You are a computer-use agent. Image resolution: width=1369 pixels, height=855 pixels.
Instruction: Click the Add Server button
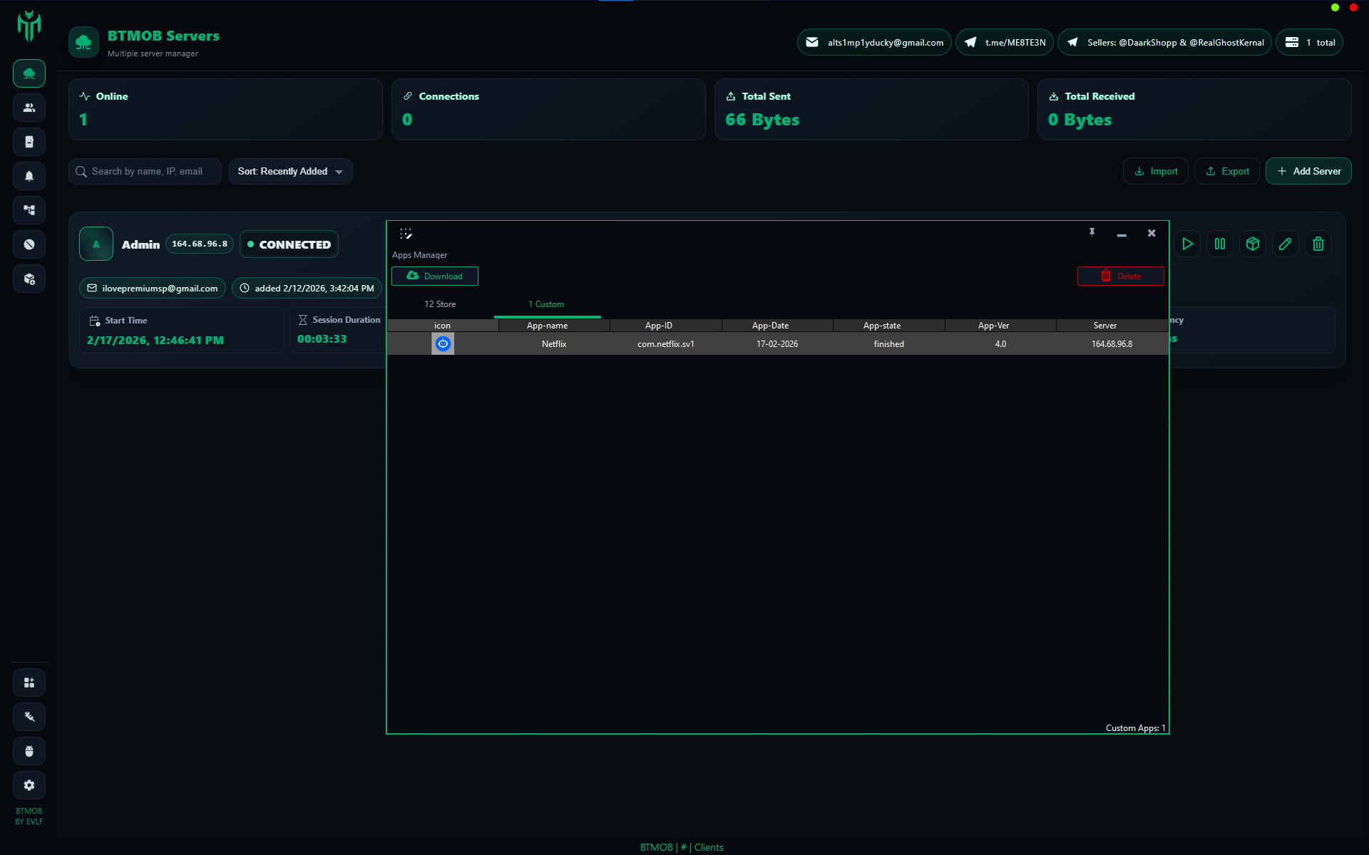coord(1308,172)
